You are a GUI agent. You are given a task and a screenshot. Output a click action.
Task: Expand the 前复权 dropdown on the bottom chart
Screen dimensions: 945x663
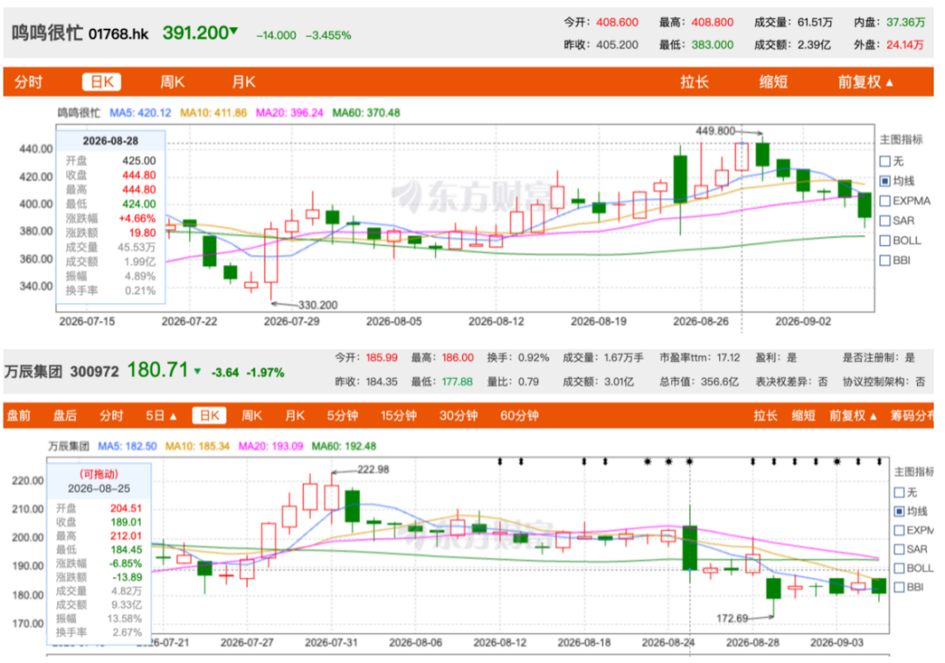[853, 415]
